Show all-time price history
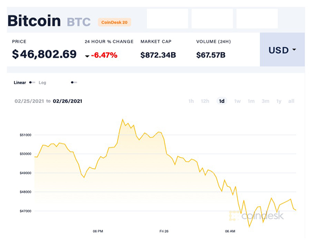This screenshot has width=312, height=242. click(x=291, y=101)
